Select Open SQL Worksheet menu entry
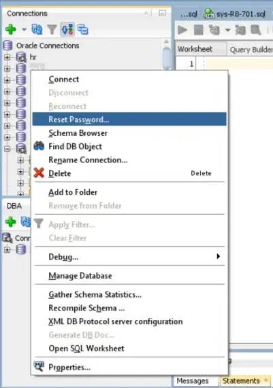Screen dimensions: 273x388 pyautogui.click(x=129, y=349)
